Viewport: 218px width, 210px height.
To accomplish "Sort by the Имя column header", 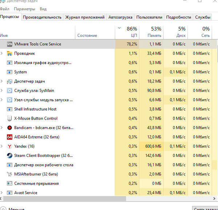I will pyautogui.click(x=37, y=33).
